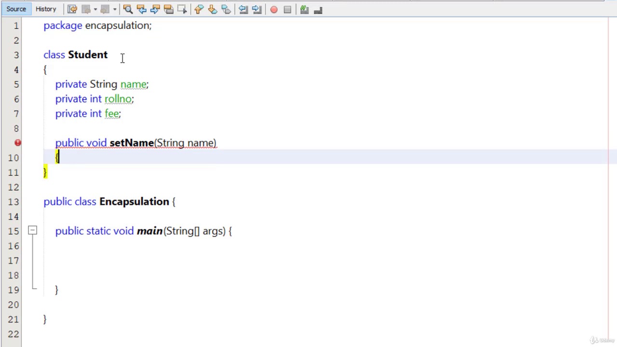
Task: Click the Last Edit location icon
Action: click(x=72, y=9)
